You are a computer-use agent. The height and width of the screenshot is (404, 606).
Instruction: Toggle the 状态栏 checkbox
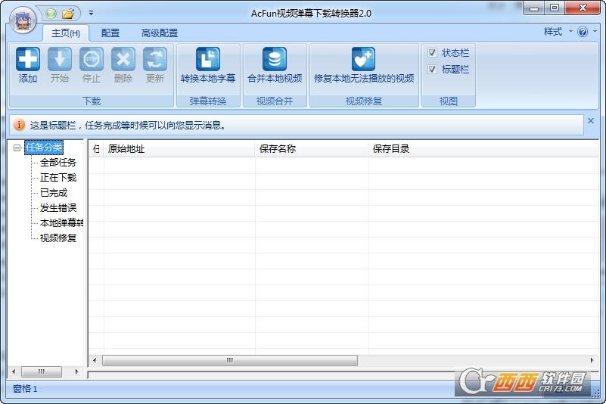point(433,52)
